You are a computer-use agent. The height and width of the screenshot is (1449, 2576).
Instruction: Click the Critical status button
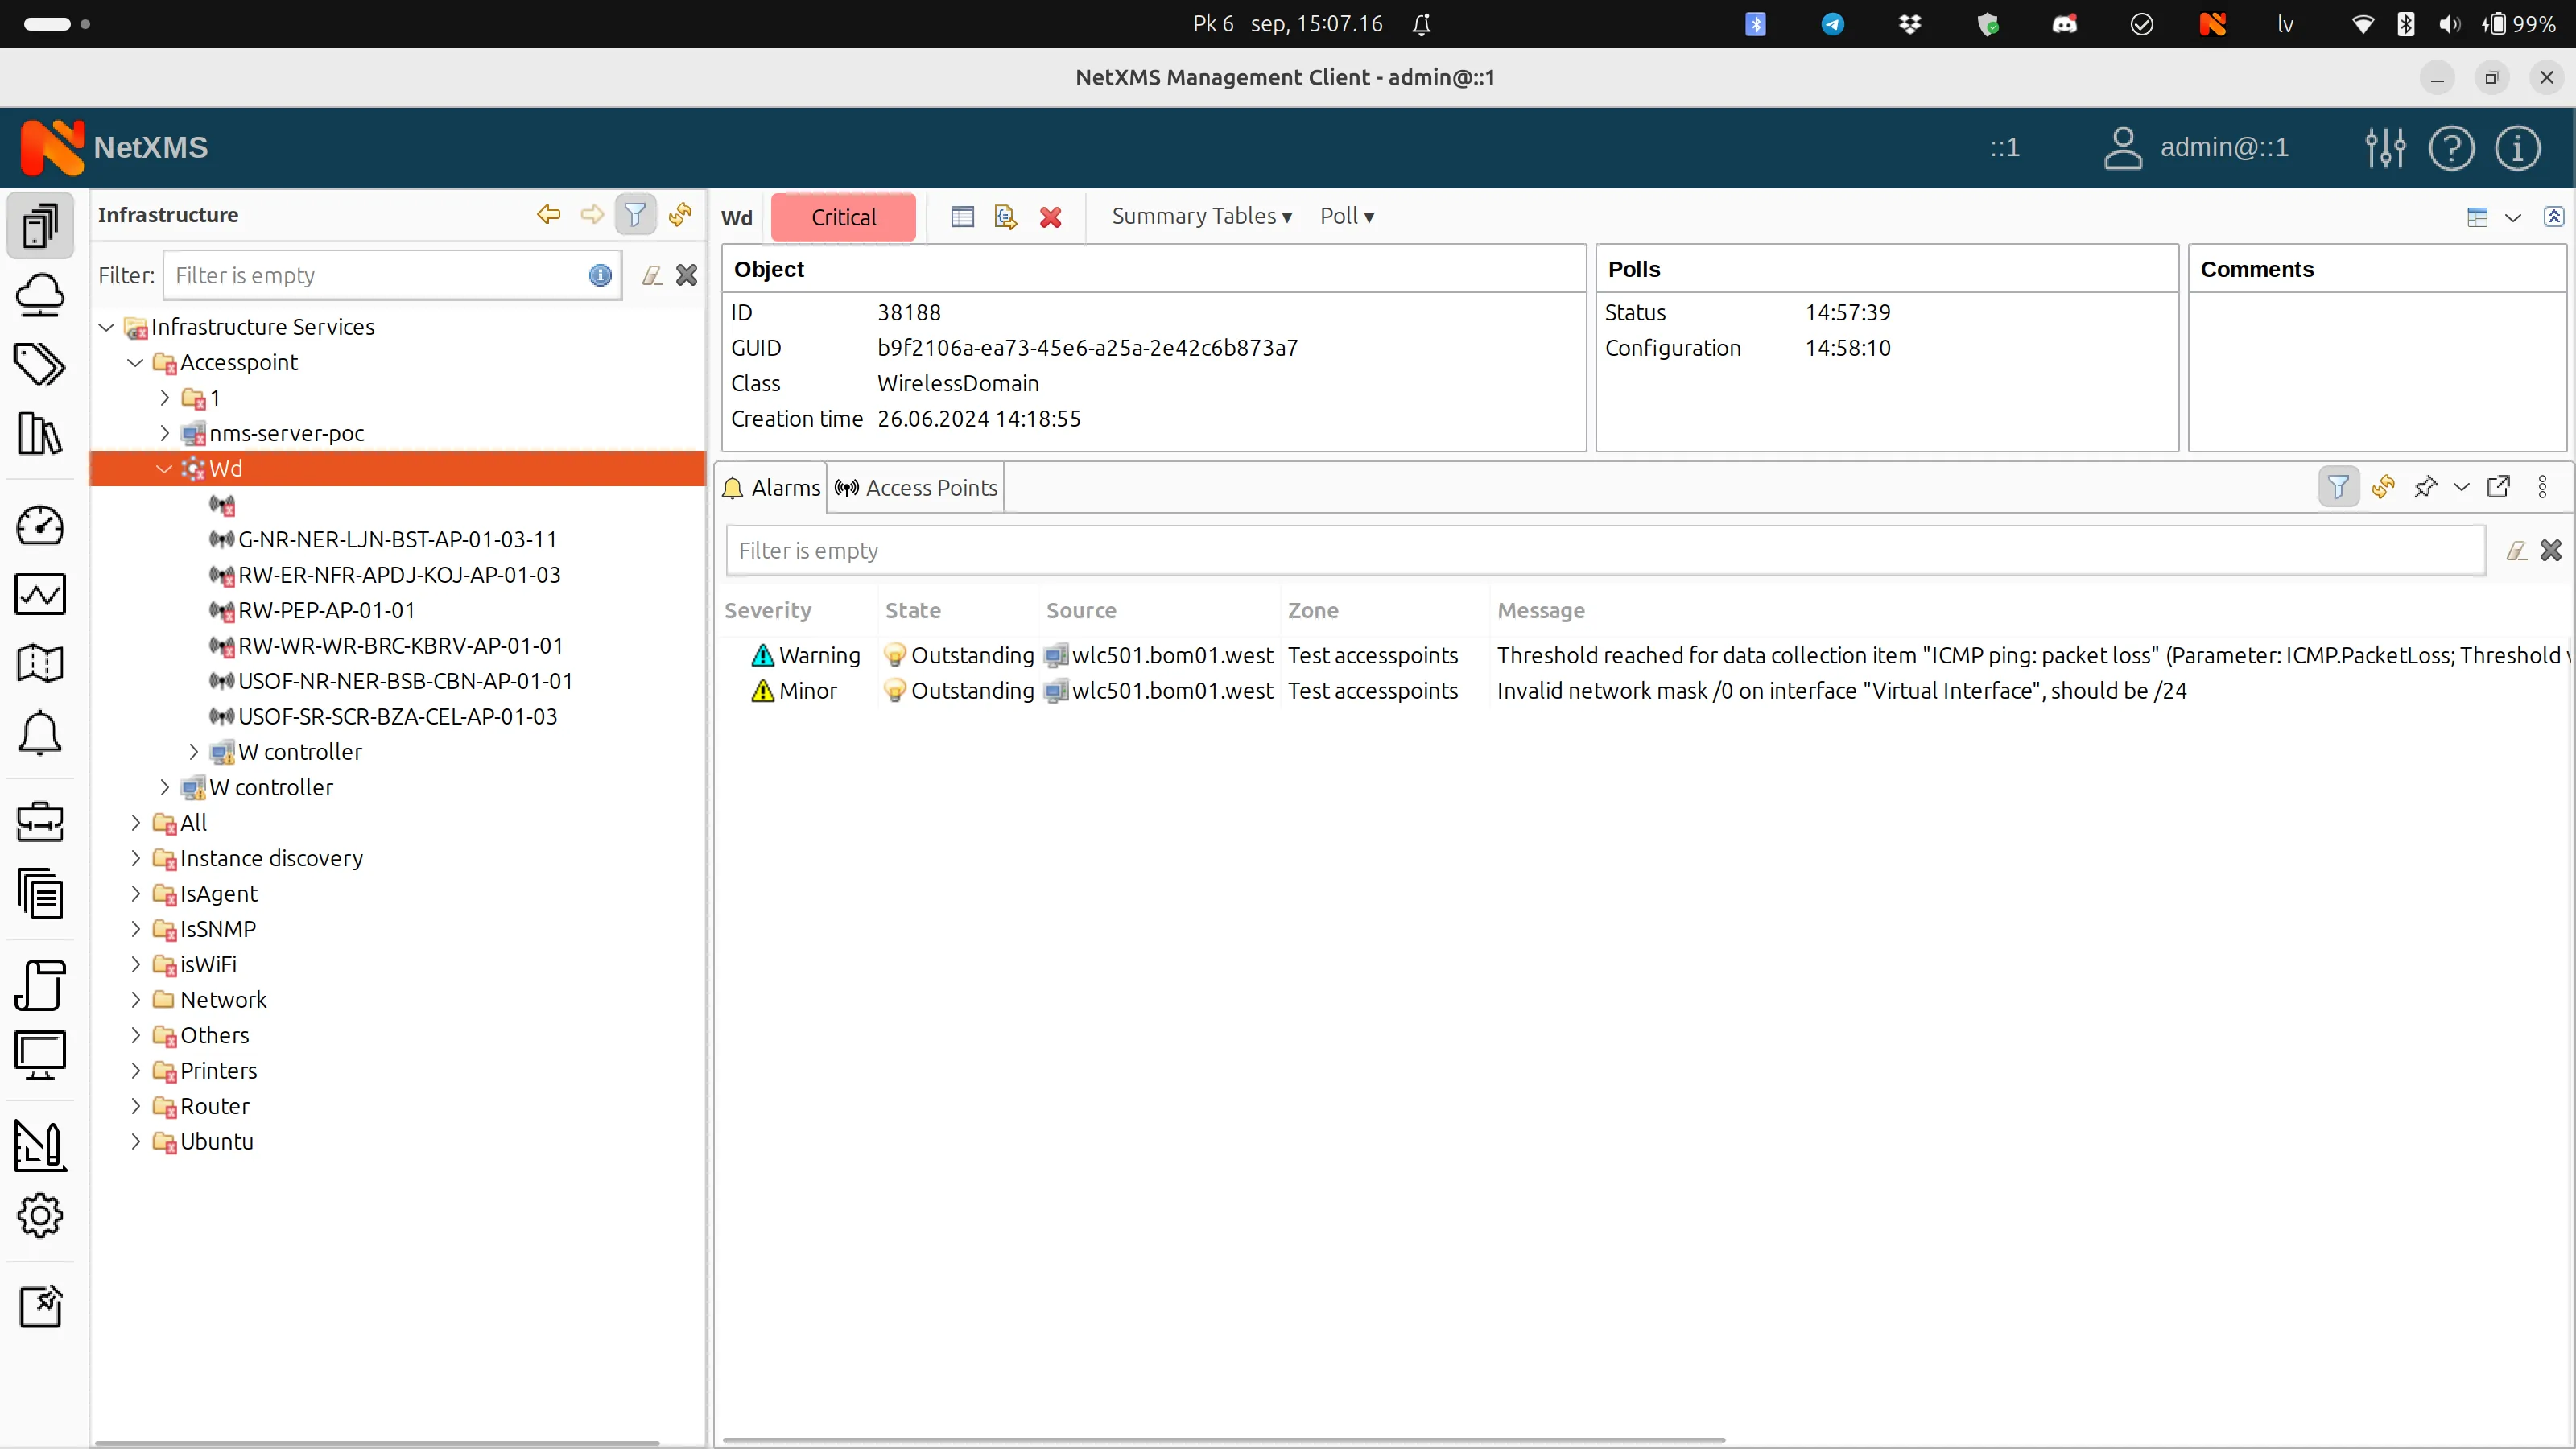[843, 216]
